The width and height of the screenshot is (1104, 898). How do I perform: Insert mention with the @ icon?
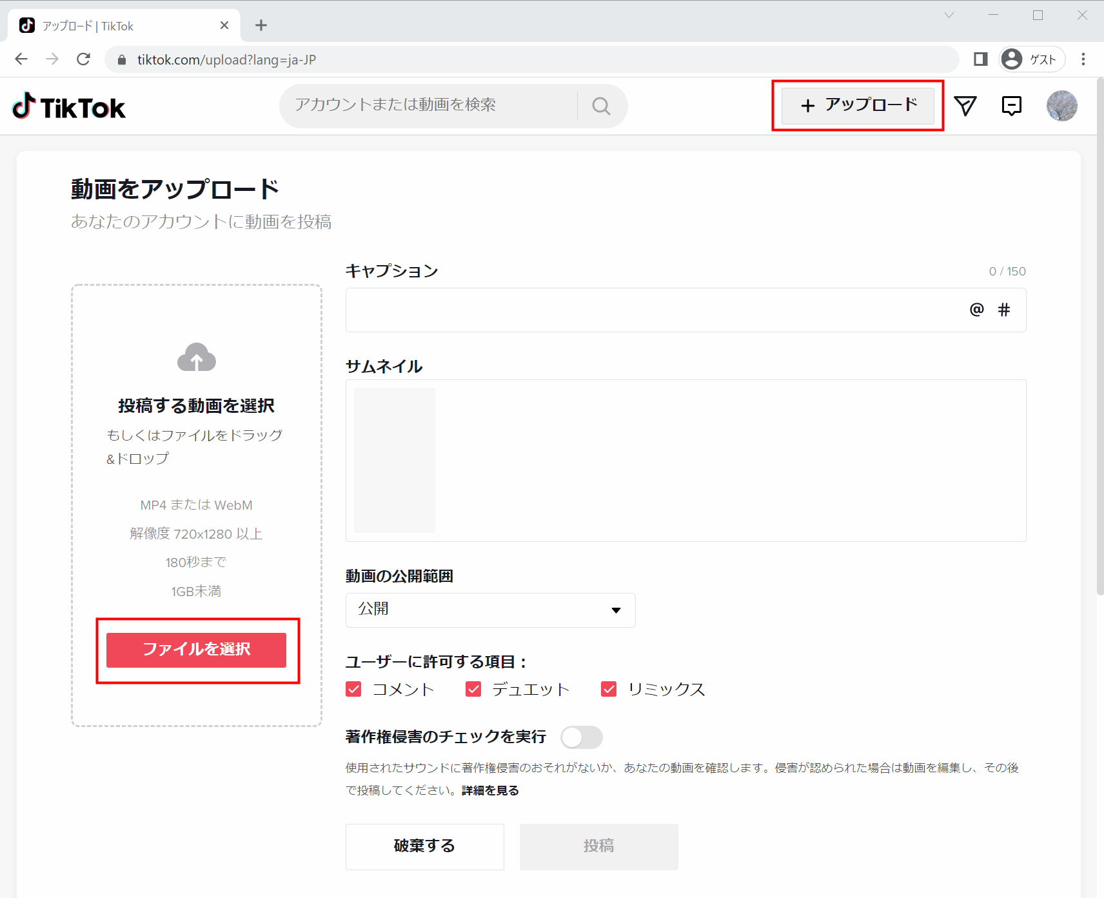click(977, 310)
